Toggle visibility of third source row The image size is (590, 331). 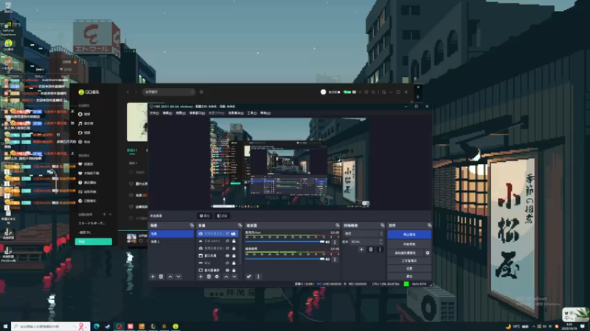[227, 248]
